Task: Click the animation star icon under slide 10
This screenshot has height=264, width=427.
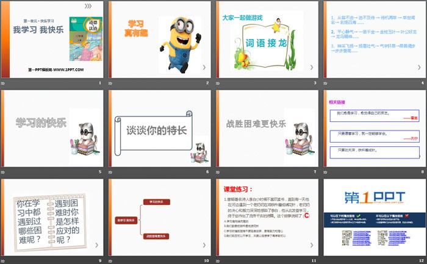Action: click(x=110, y=261)
